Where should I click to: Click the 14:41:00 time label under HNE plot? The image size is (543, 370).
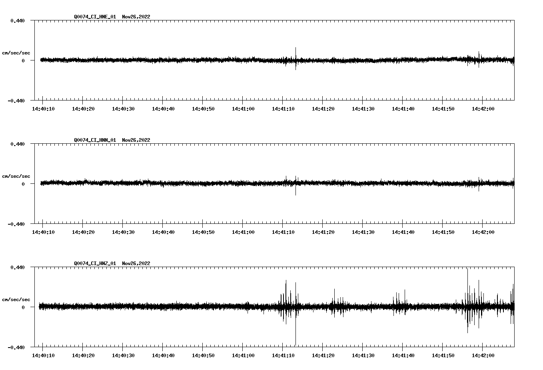click(x=243, y=109)
